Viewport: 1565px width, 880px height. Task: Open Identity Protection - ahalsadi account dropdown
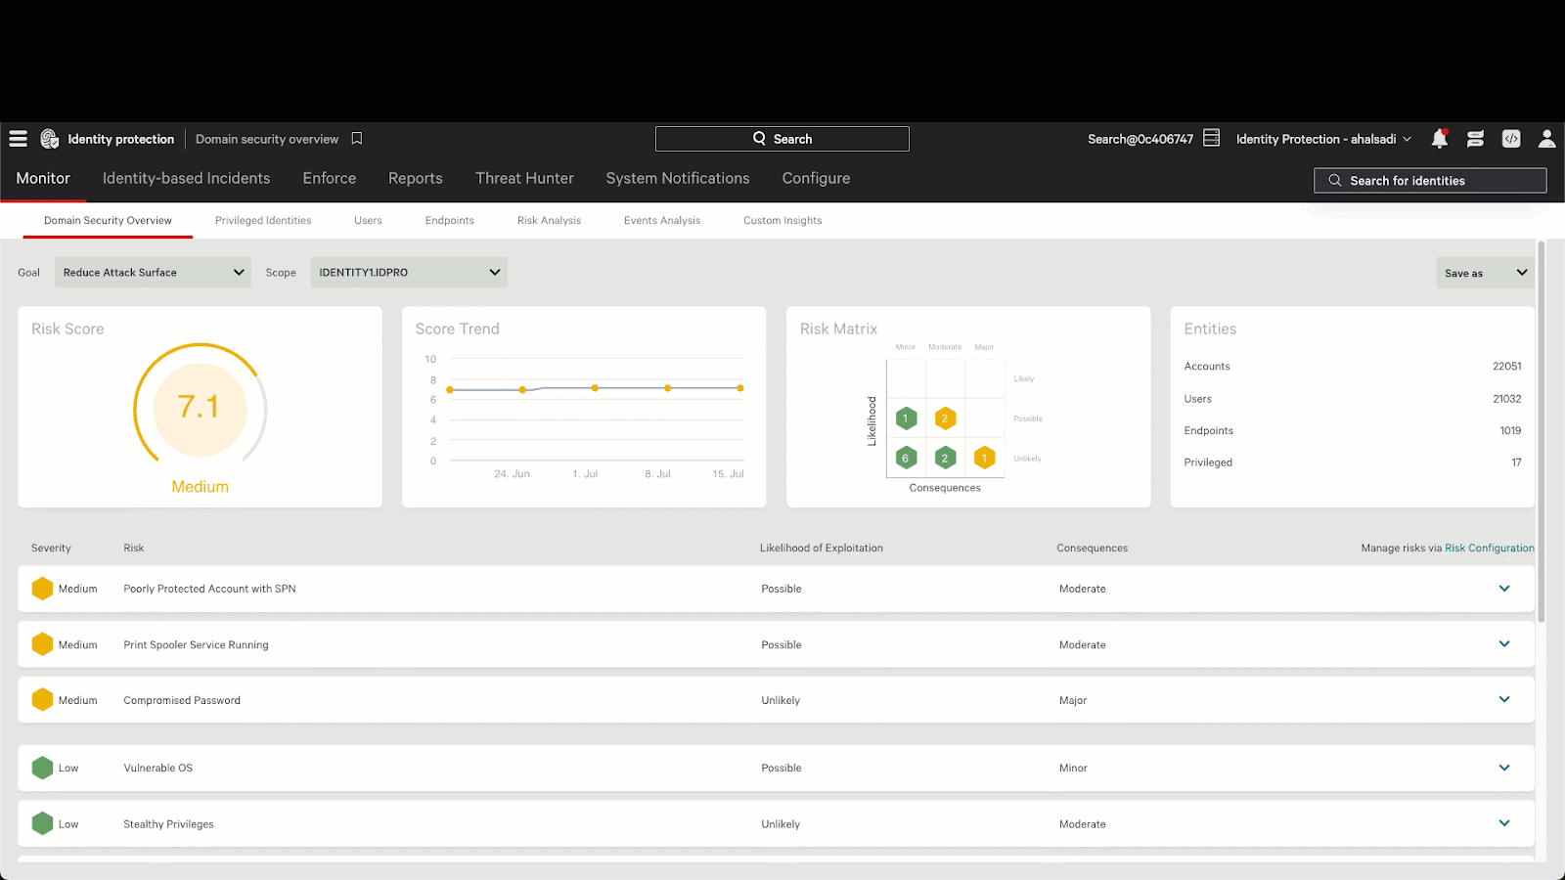[x=1323, y=139]
